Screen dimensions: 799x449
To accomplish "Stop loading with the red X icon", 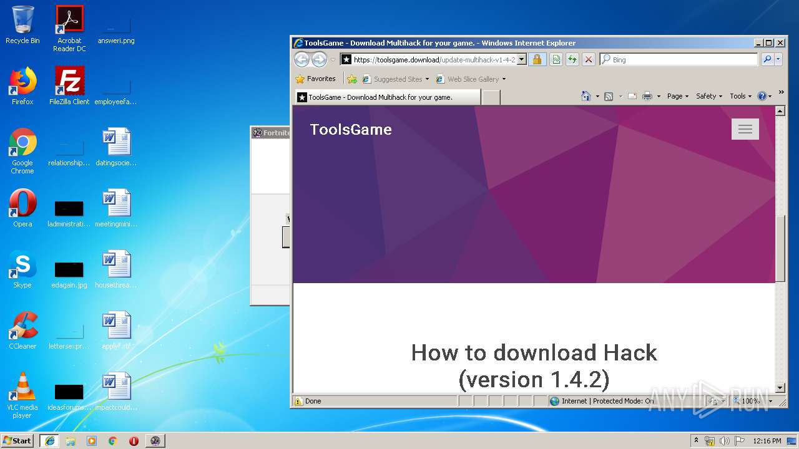I will tap(589, 59).
